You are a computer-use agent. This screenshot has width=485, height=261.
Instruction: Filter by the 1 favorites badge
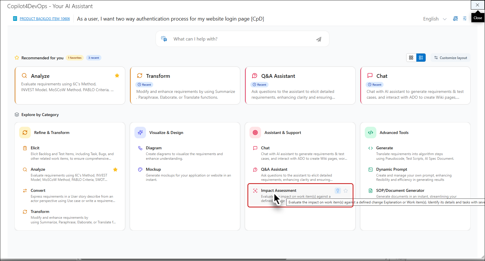[75, 58]
